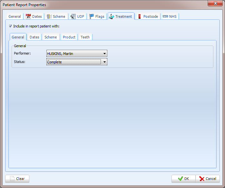The width and height of the screenshot is (225, 188).
Task: Click the 'Performer:' label
Action: pos(22,53)
